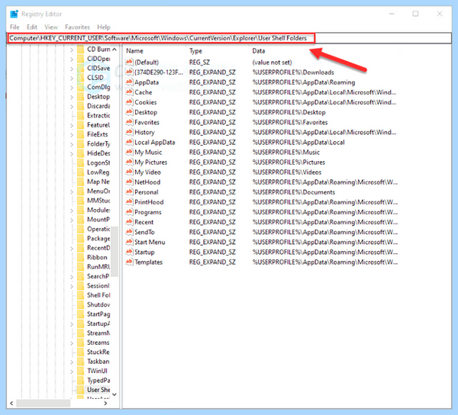Expand the Taskban tree key
Screen dimensions: 458x415
(72, 362)
